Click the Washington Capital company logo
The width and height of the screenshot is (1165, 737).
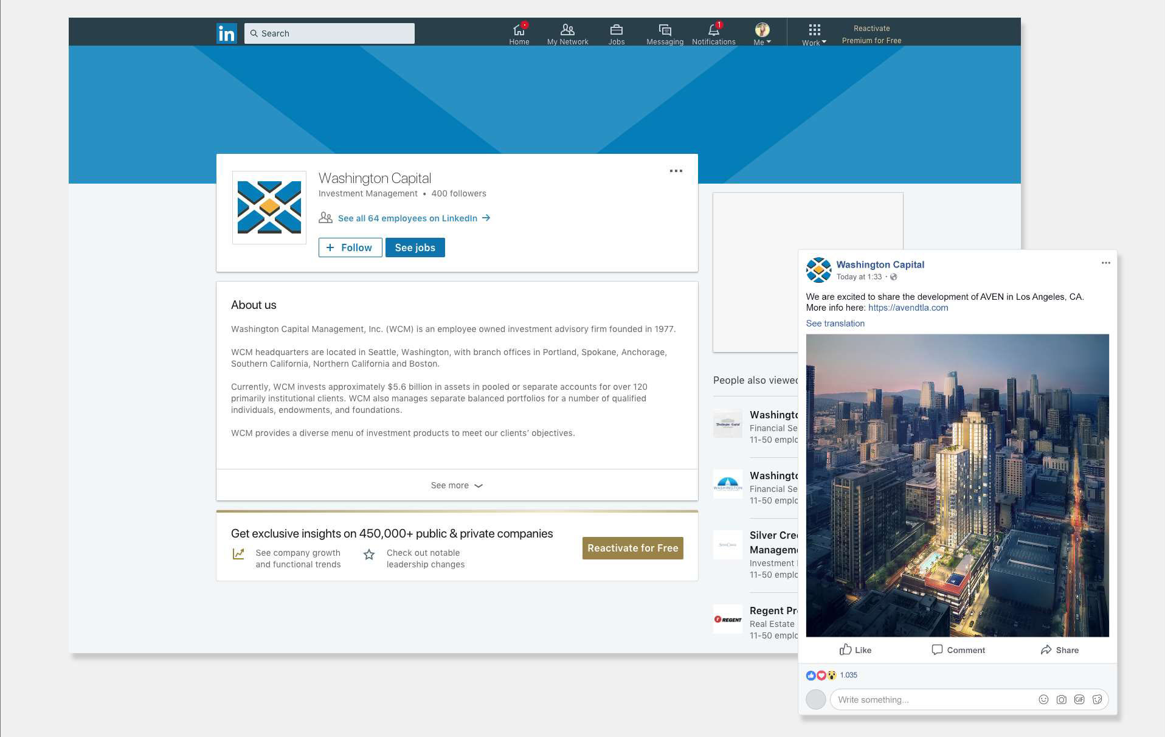269,207
